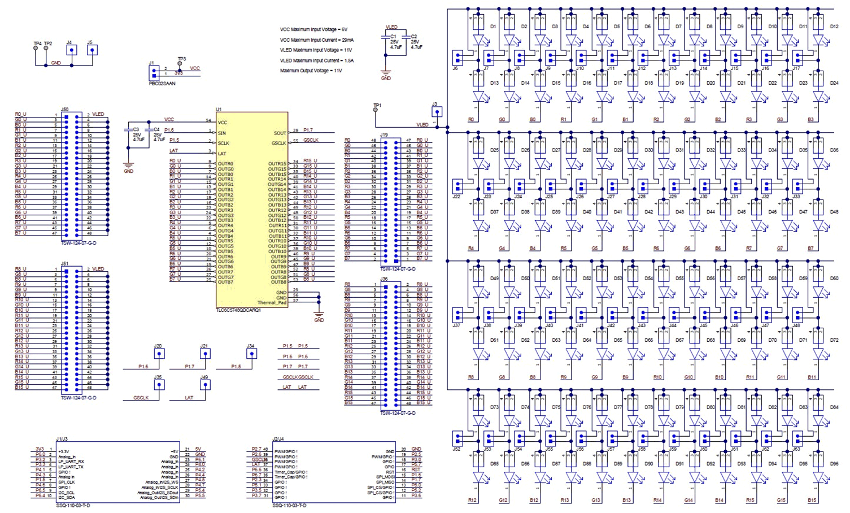The height and width of the screenshot is (513, 850).
Task: Select the D12 LED symbol
Action: [821, 40]
